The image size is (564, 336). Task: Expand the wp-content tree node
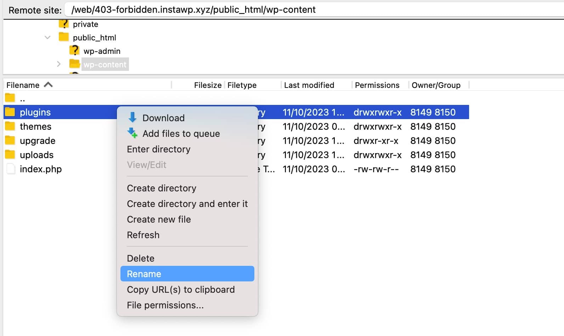(59, 64)
